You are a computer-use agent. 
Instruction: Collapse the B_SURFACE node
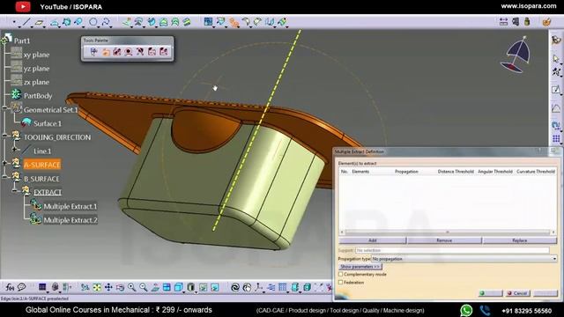pyautogui.click(x=4, y=177)
